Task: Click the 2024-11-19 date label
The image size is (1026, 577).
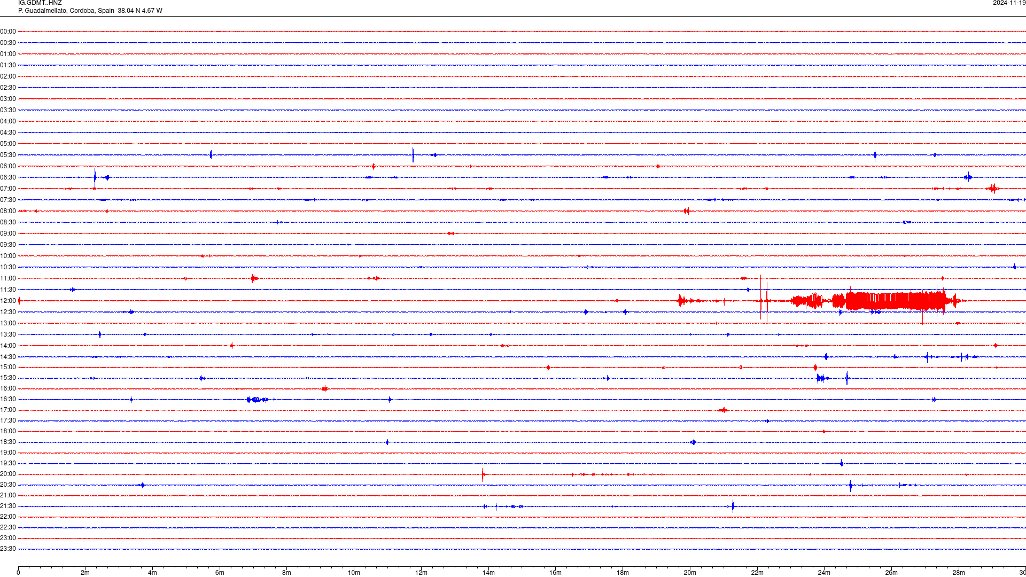Action: click(x=1009, y=3)
